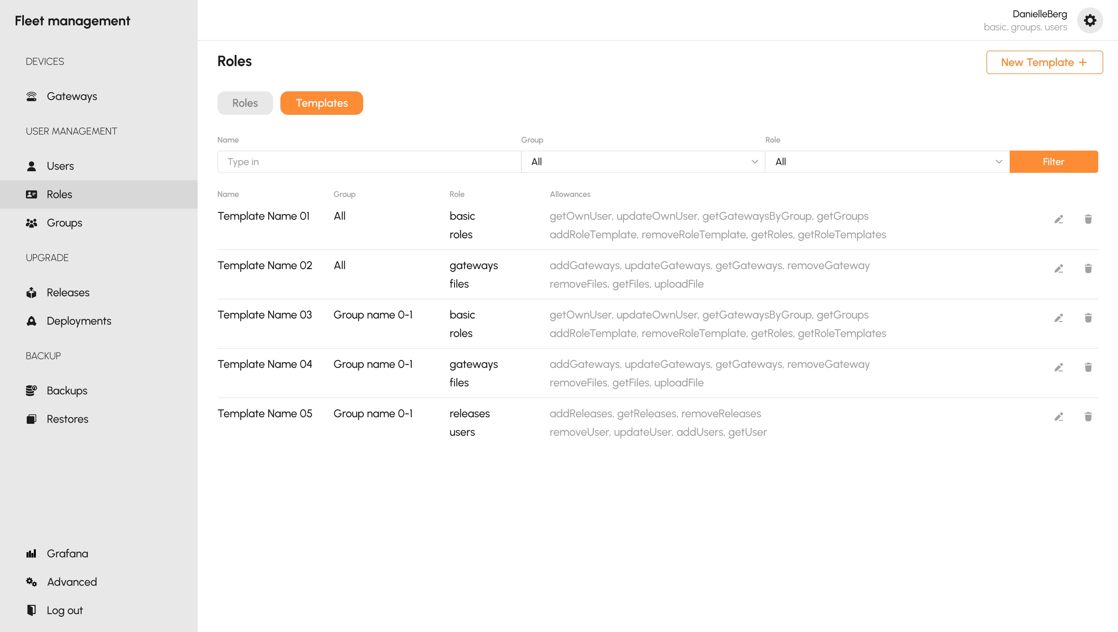Edit Template Name 01 with pencil icon
Screen dimensions: 1118x632
[x=1058, y=219]
